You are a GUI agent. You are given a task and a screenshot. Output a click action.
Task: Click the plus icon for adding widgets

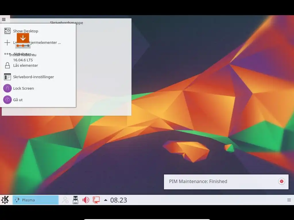pyautogui.click(x=7, y=42)
